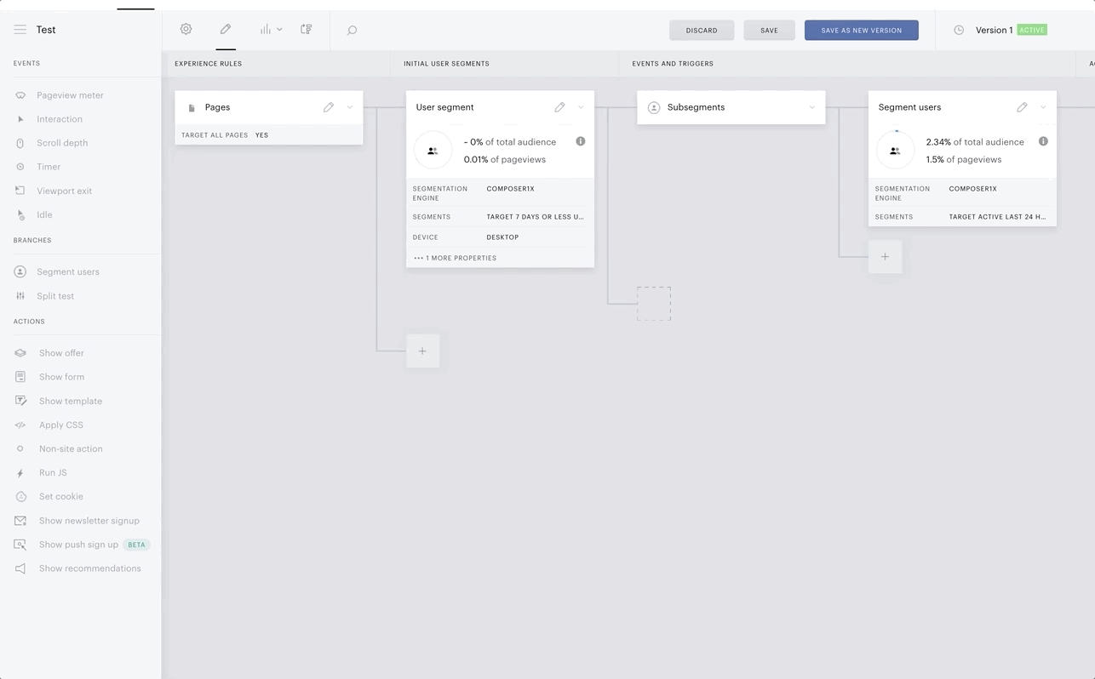The height and width of the screenshot is (679, 1095).
Task: Click the Pages card file icon
Action: click(x=192, y=108)
